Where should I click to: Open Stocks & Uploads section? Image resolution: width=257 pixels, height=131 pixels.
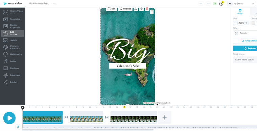(13, 26)
